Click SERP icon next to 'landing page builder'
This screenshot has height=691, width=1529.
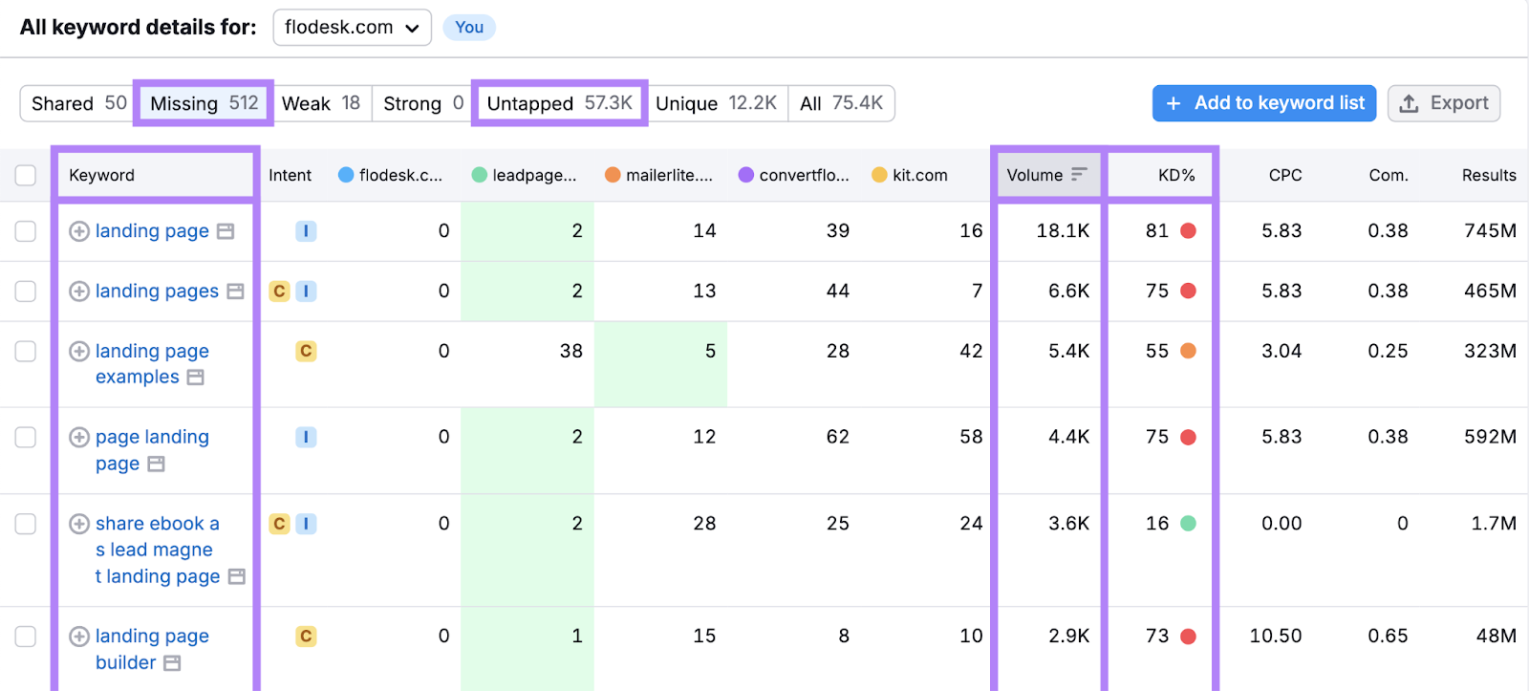(x=173, y=663)
